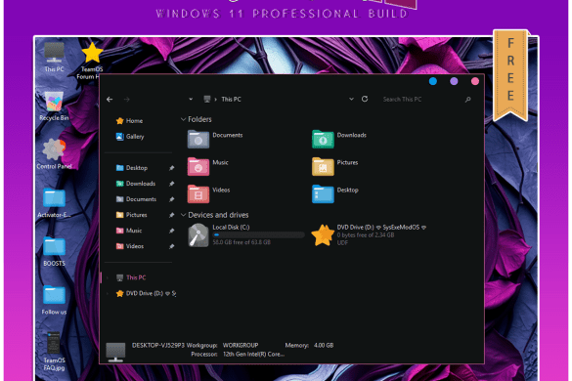Collapse the Folders group
The image size is (572, 381).
coord(183,119)
